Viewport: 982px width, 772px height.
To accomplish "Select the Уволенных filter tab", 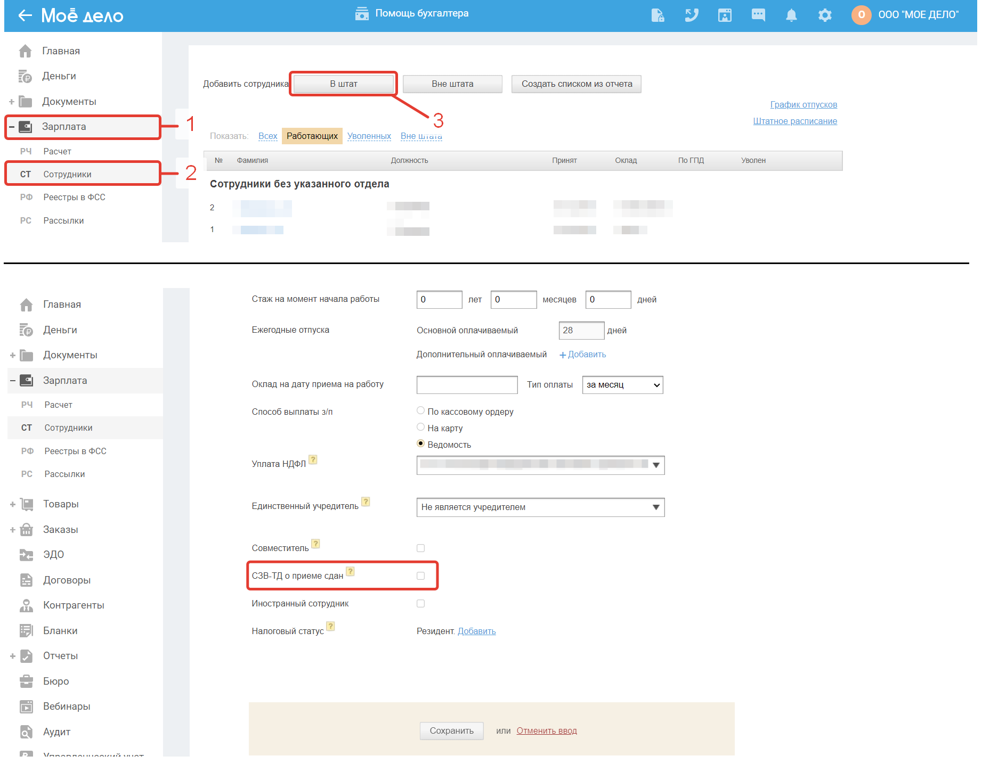I will click(369, 136).
